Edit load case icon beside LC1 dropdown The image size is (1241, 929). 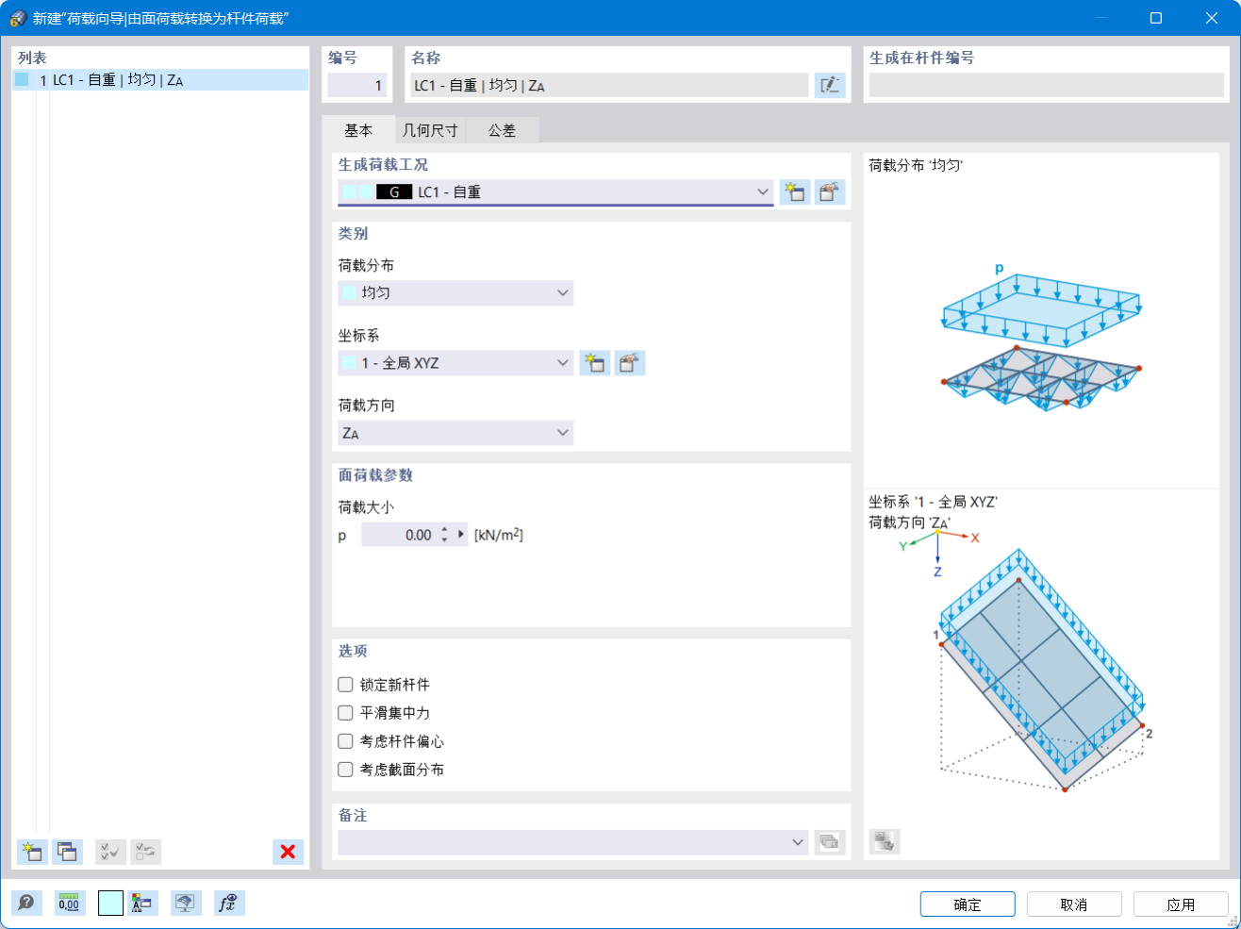pyautogui.click(x=830, y=192)
